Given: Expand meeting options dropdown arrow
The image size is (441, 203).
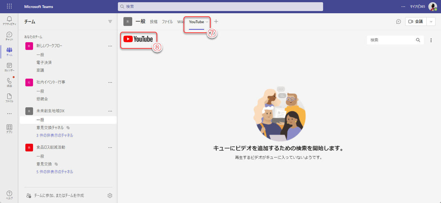Looking at the screenshot, I should pyautogui.click(x=431, y=22).
